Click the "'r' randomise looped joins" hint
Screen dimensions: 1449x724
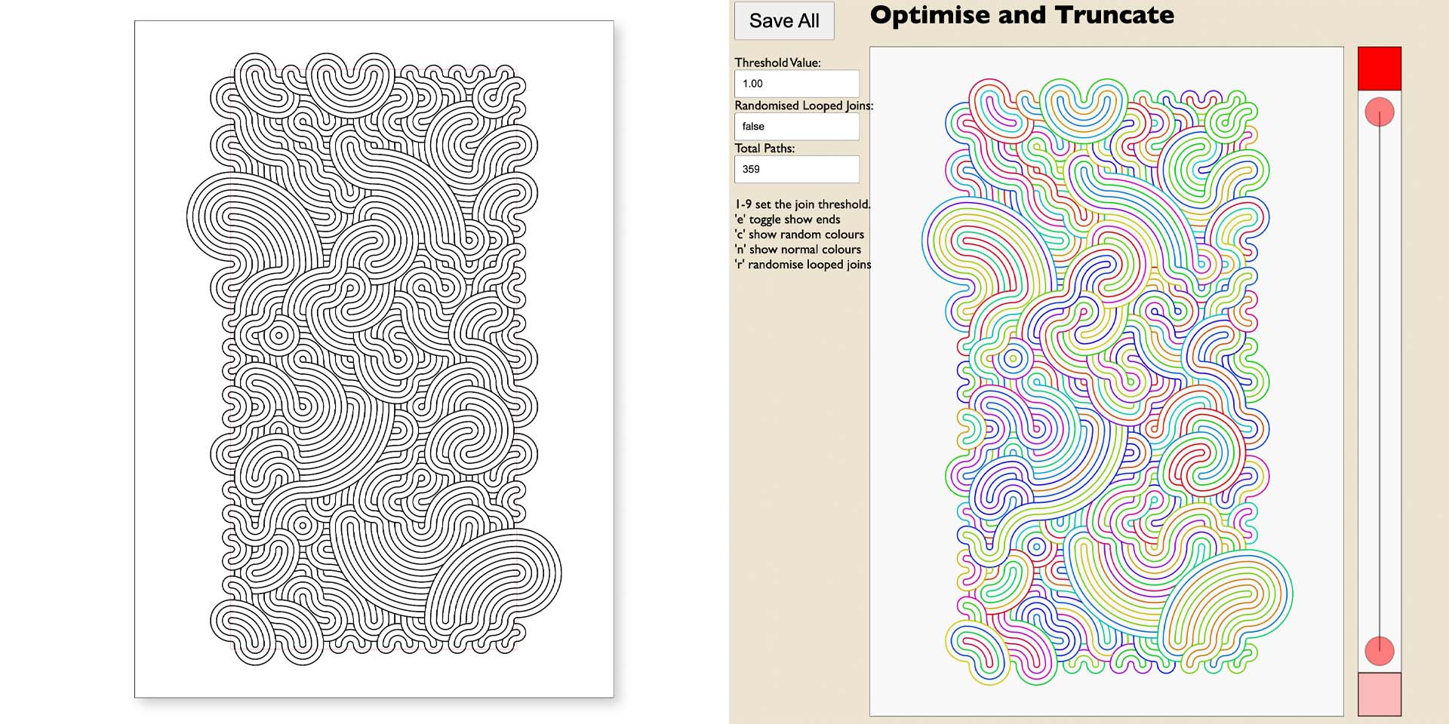click(x=803, y=265)
